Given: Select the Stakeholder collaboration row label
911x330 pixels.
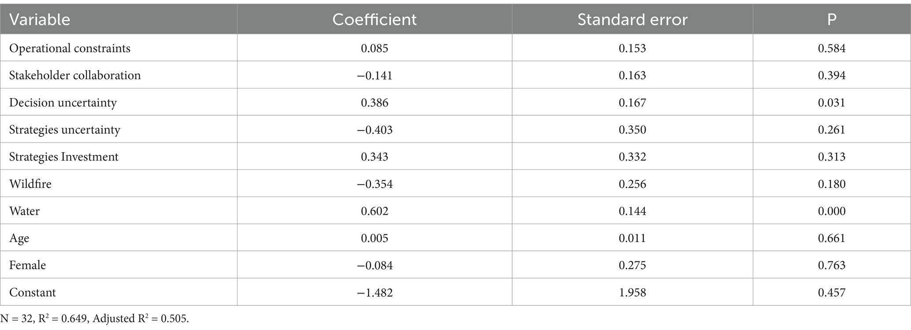Looking at the screenshot, I should click(75, 75).
